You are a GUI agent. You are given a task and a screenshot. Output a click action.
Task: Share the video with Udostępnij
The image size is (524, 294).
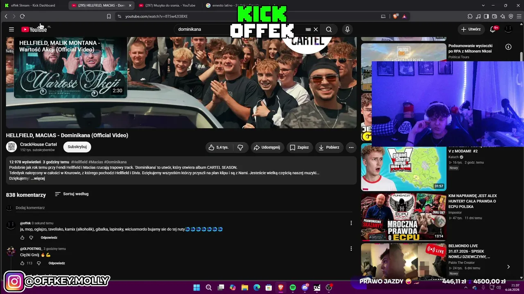click(267, 147)
